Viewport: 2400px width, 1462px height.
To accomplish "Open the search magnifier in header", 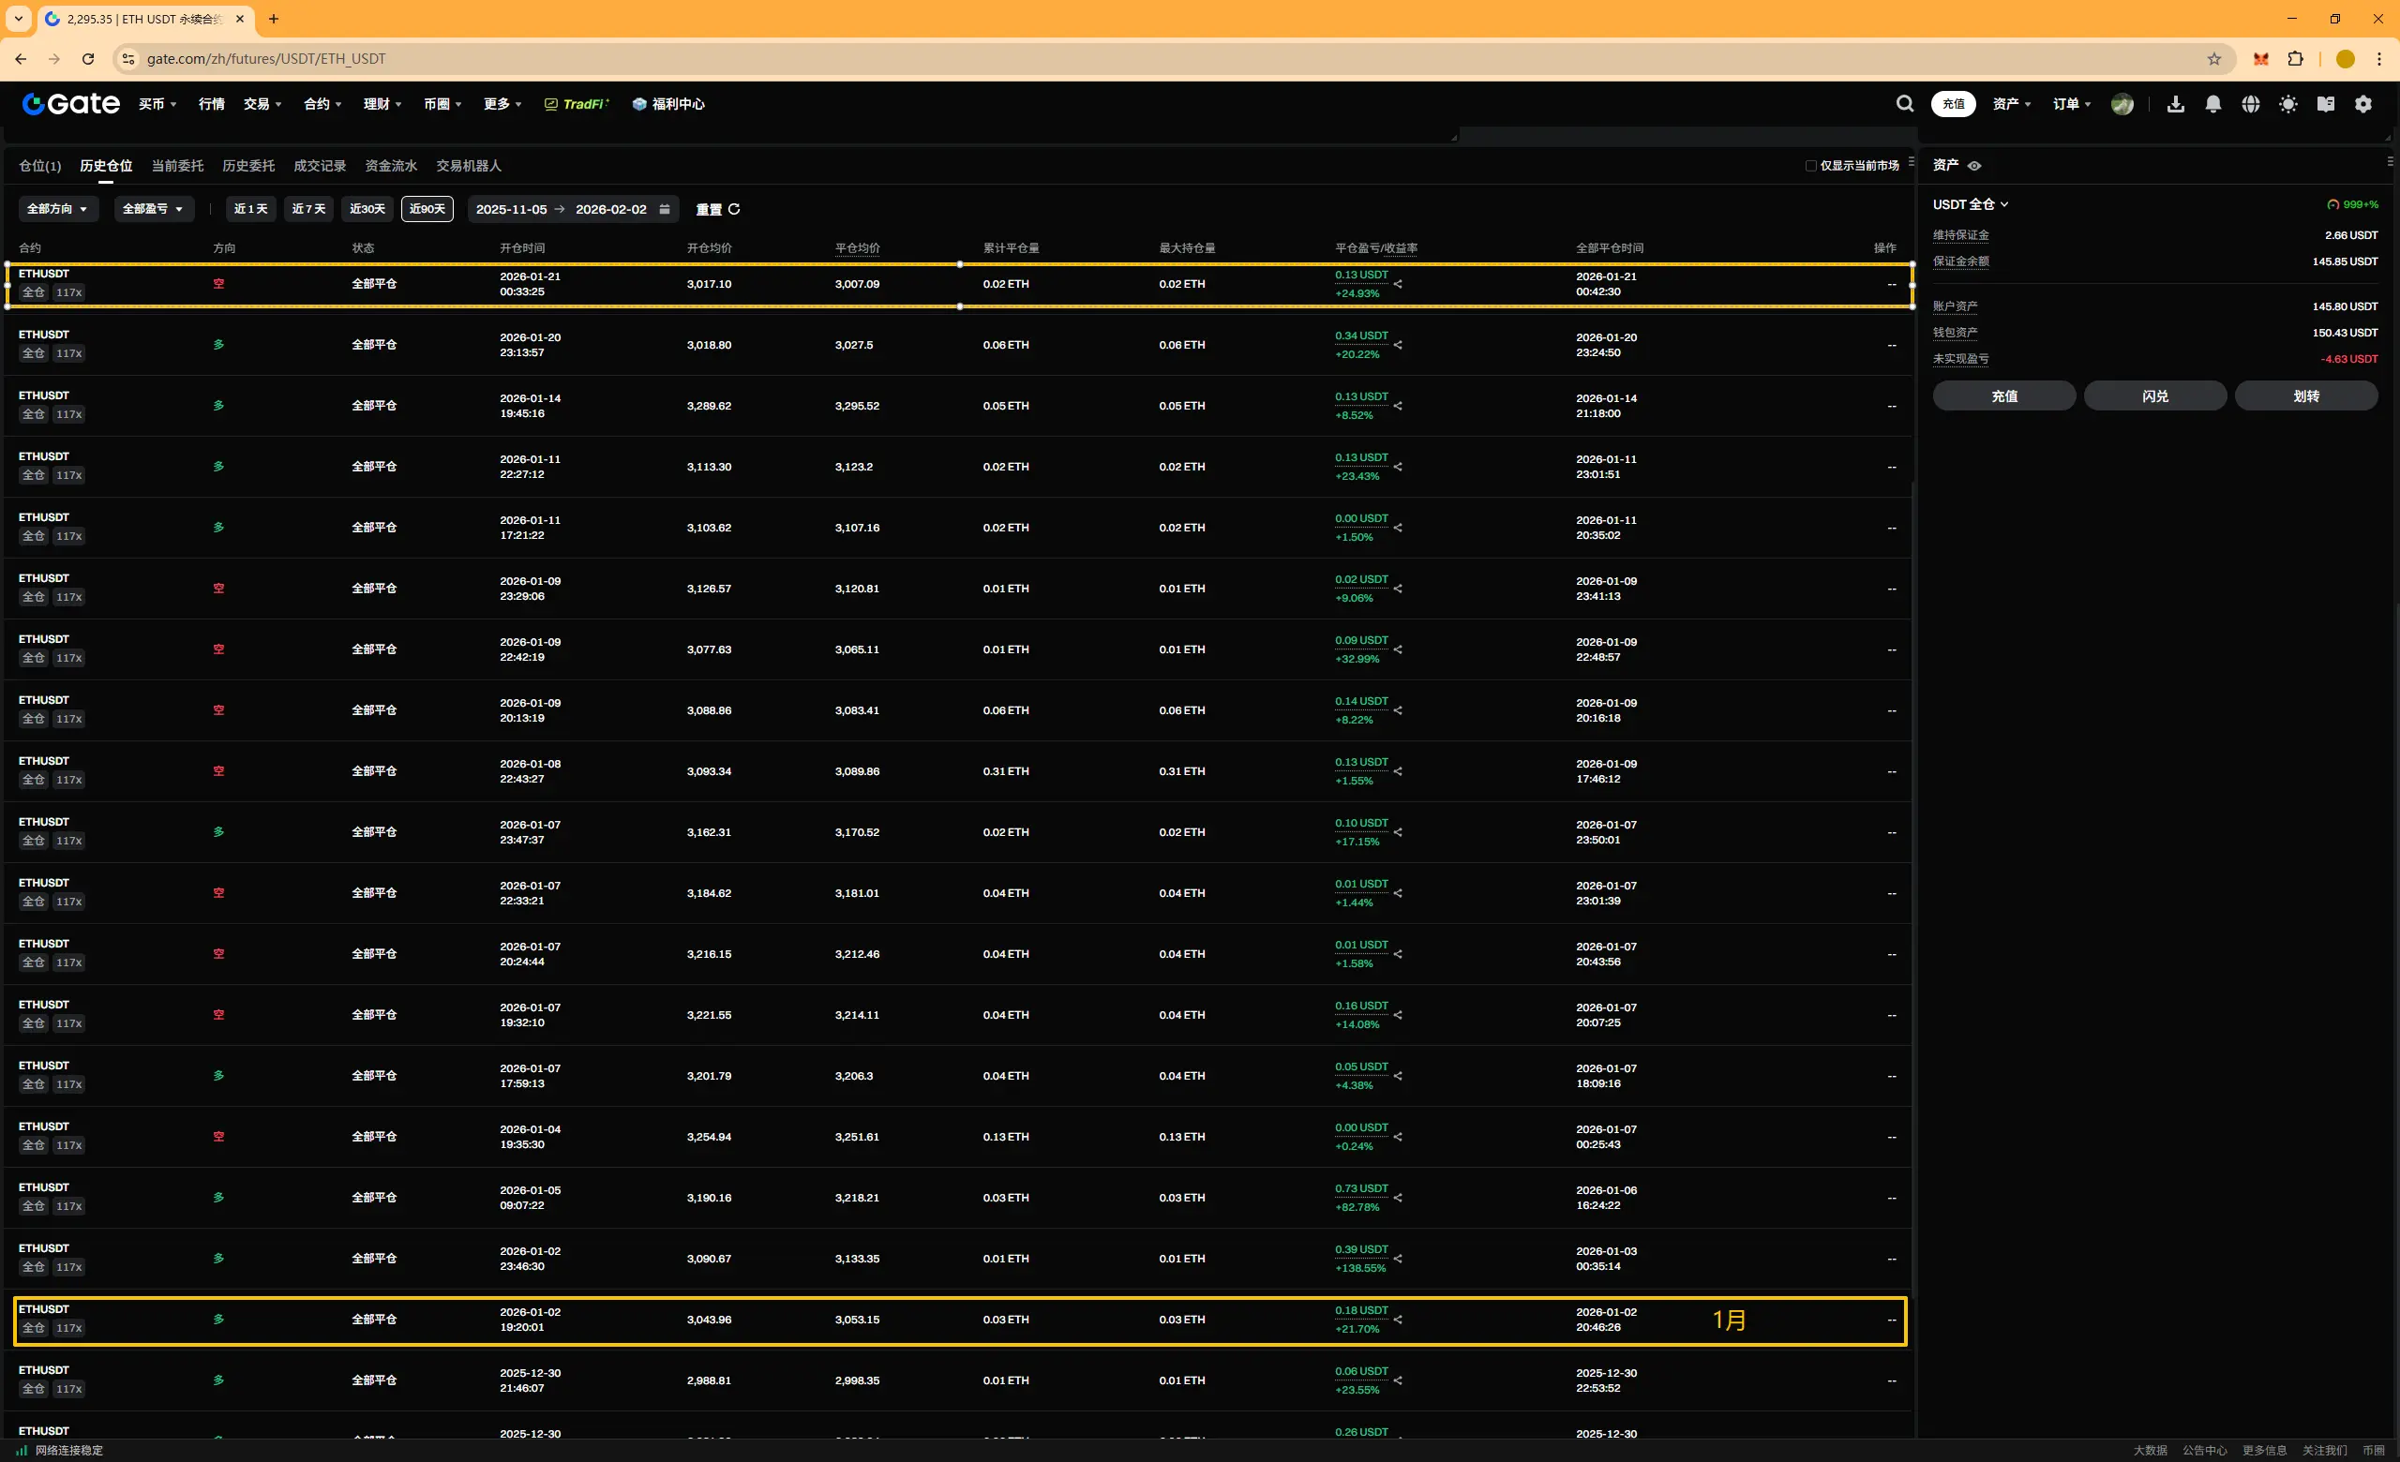I will pyautogui.click(x=1904, y=104).
